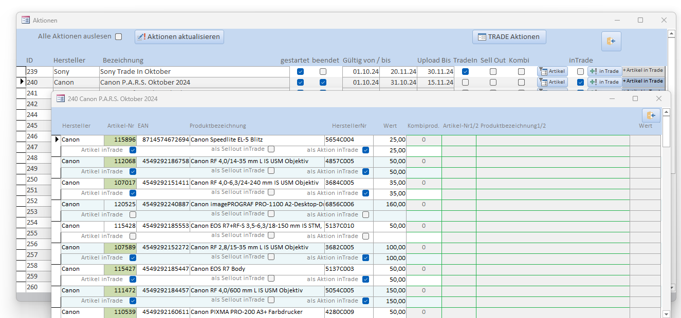Image resolution: width=681 pixels, height=318 pixels.
Task: Click the Hersteller field Sony in row 239
Action: [76, 71]
